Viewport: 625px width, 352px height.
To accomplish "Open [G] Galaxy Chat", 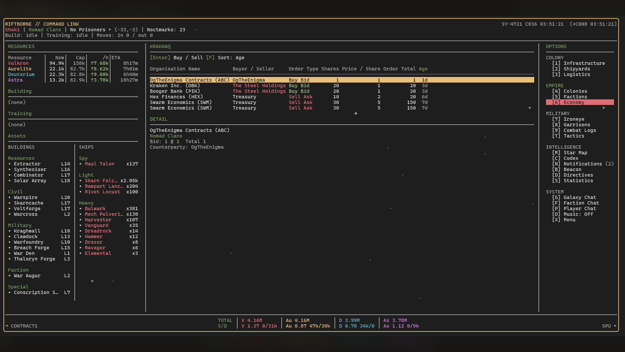I will 574,198.
